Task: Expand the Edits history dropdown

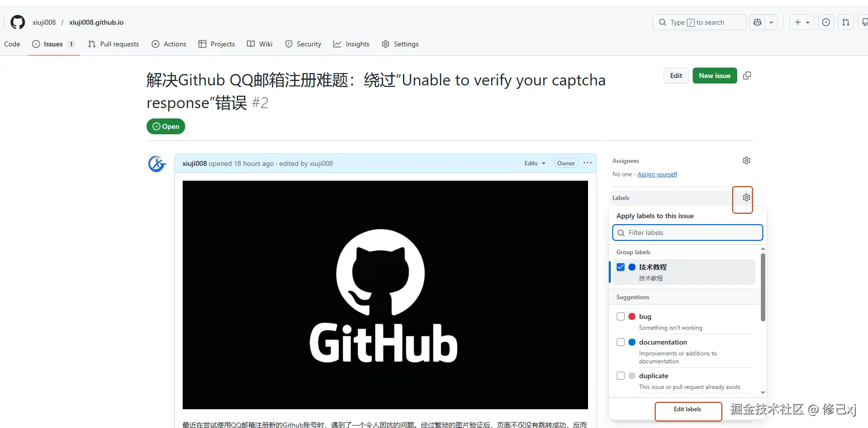Action: click(x=535, y=163)
